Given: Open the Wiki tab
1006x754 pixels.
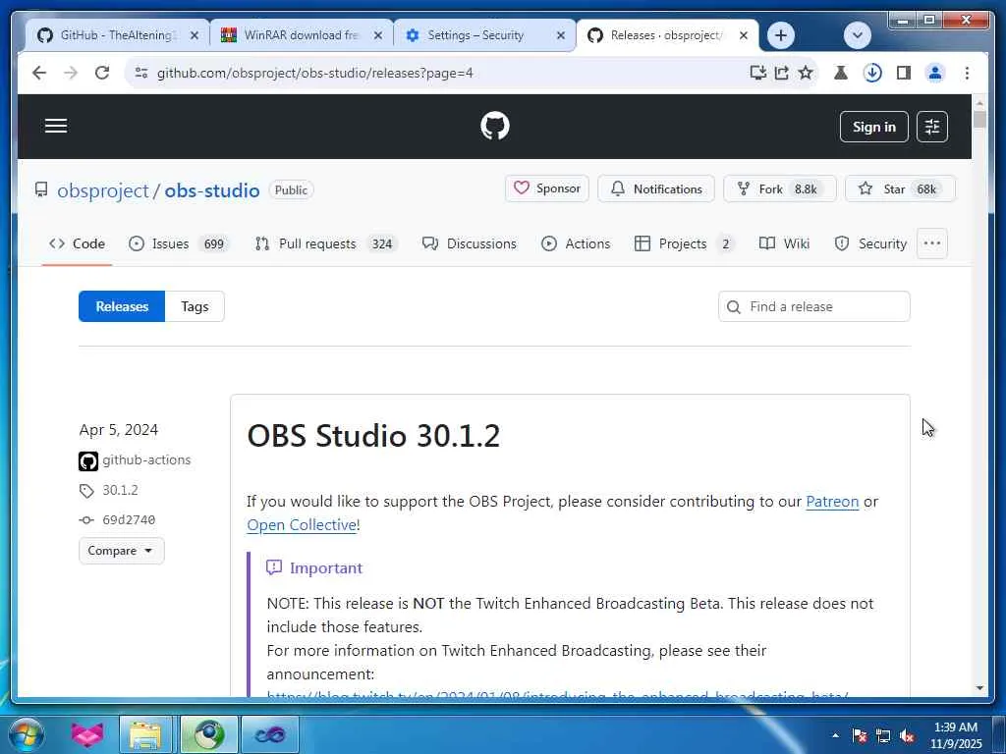Looking at the screenshot, I should point(784,243).
